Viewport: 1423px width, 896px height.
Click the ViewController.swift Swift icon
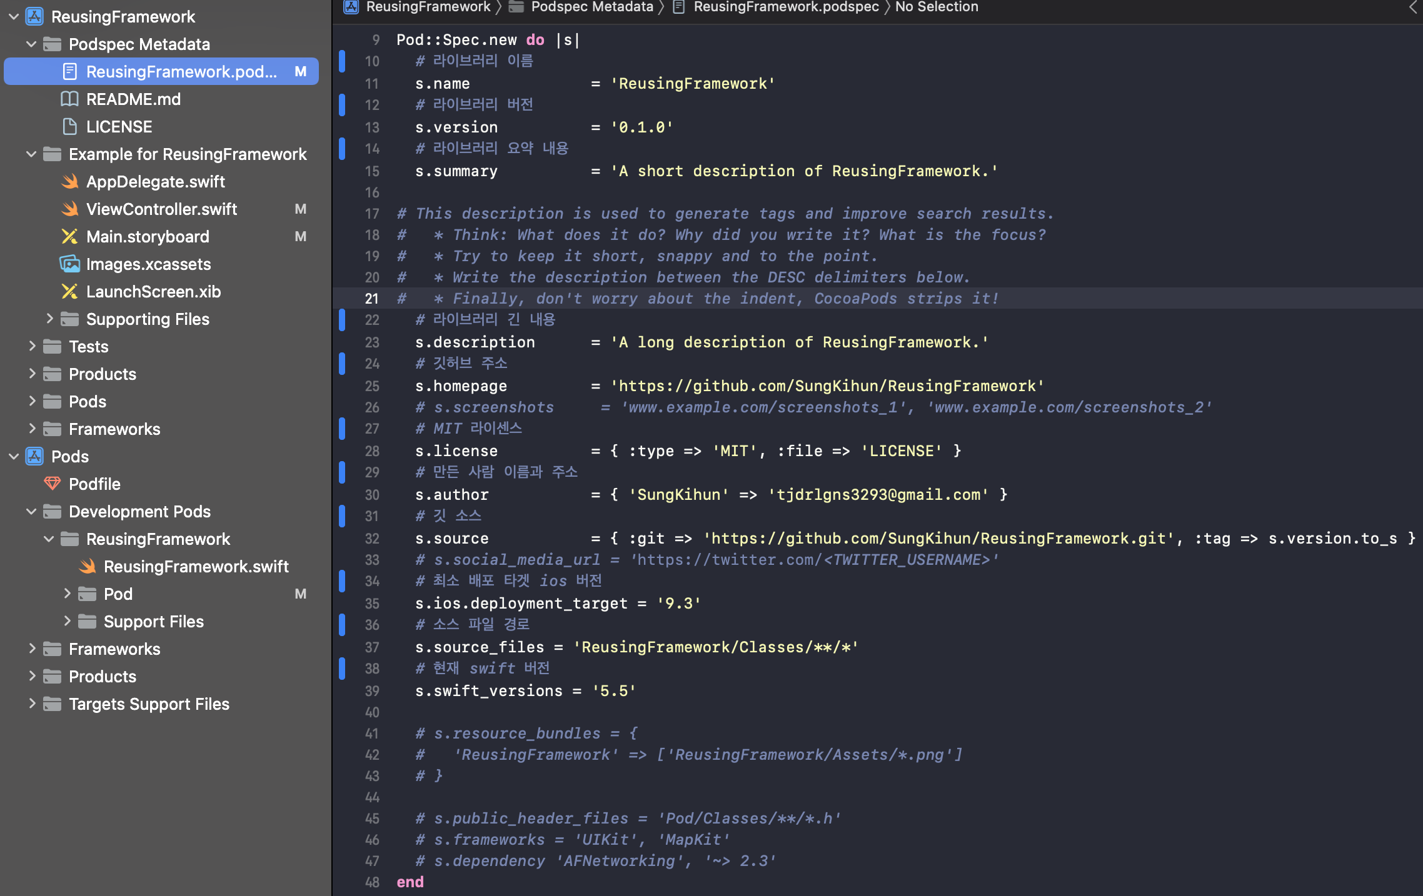(69, 209)
